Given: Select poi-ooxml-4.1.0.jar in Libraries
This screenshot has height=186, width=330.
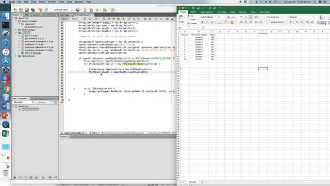Looking at the screenshot, I should pyautogui.click(x=35, y=39).
